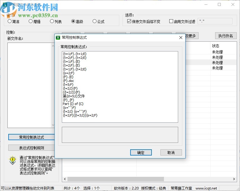
Task: Dismiss the dialog with the 取消 button
Action: click(x=171, y=153)
